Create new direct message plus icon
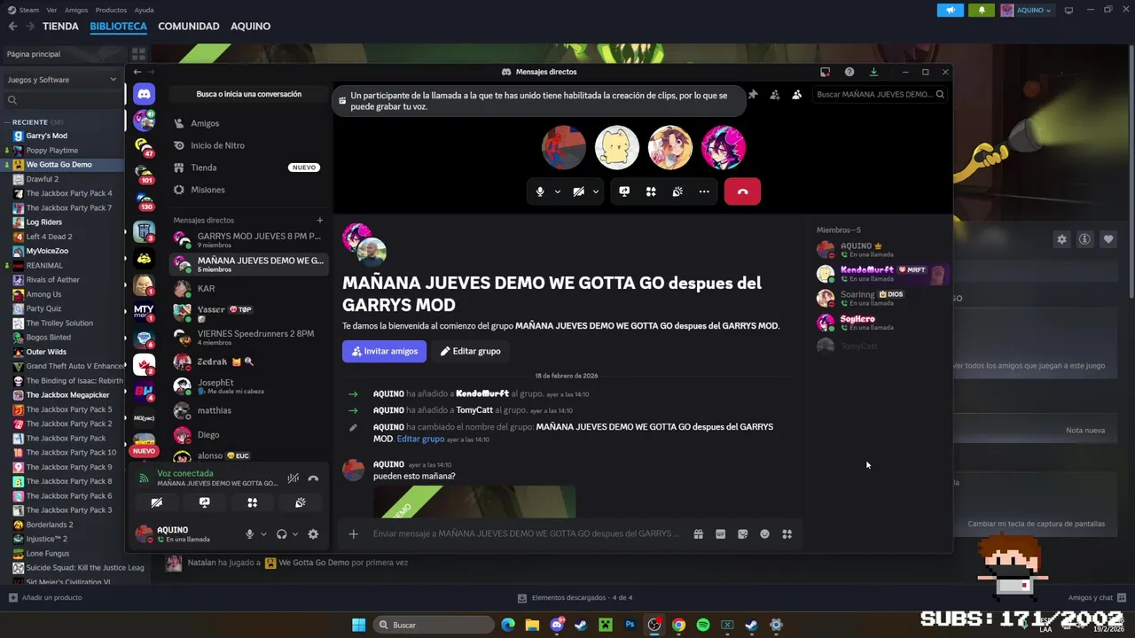Image resolution: width=1135 pixels, height=638 pixels. click(320, 220)
